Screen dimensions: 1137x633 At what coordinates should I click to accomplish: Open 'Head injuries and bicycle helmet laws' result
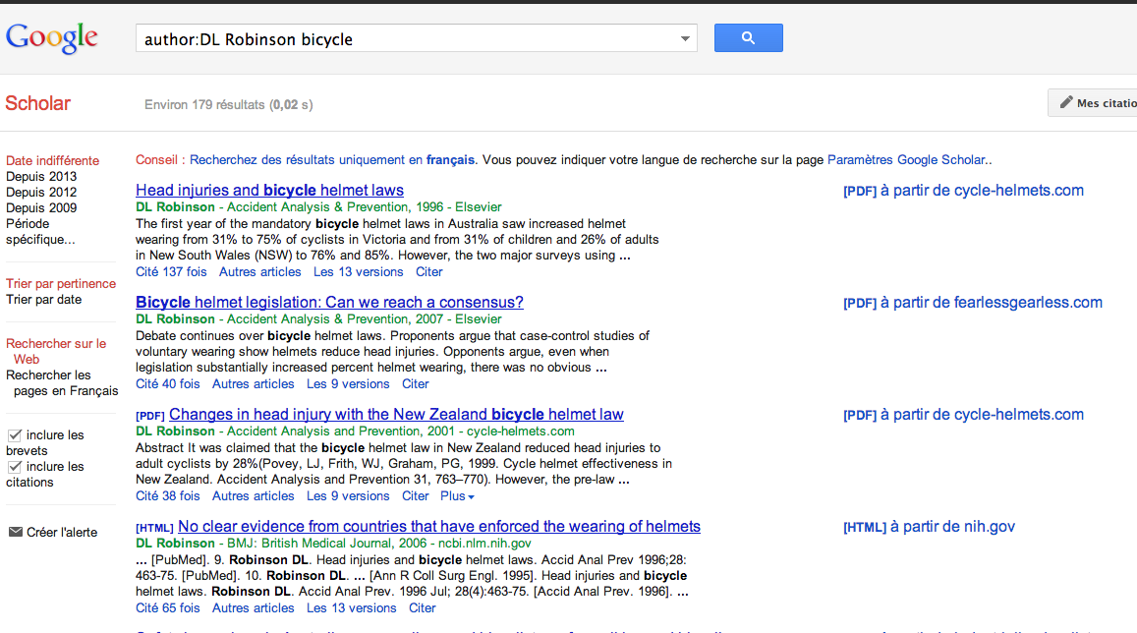[269, 190]
